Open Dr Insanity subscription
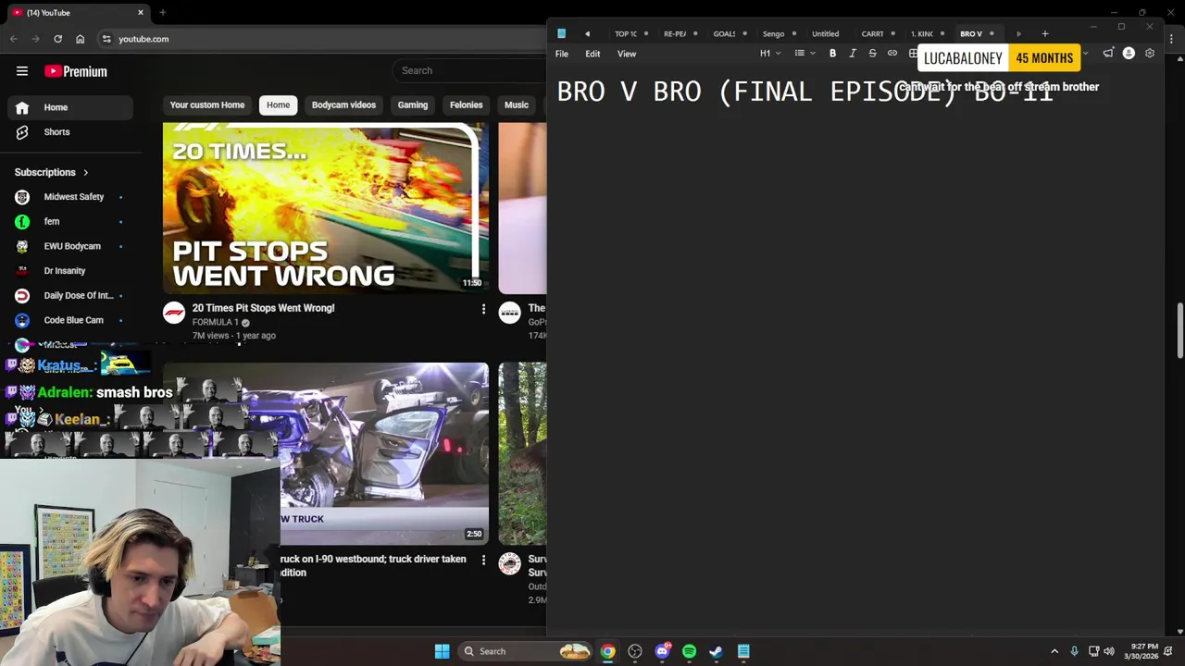The image size is (1185, 666). tap(70, 271)
